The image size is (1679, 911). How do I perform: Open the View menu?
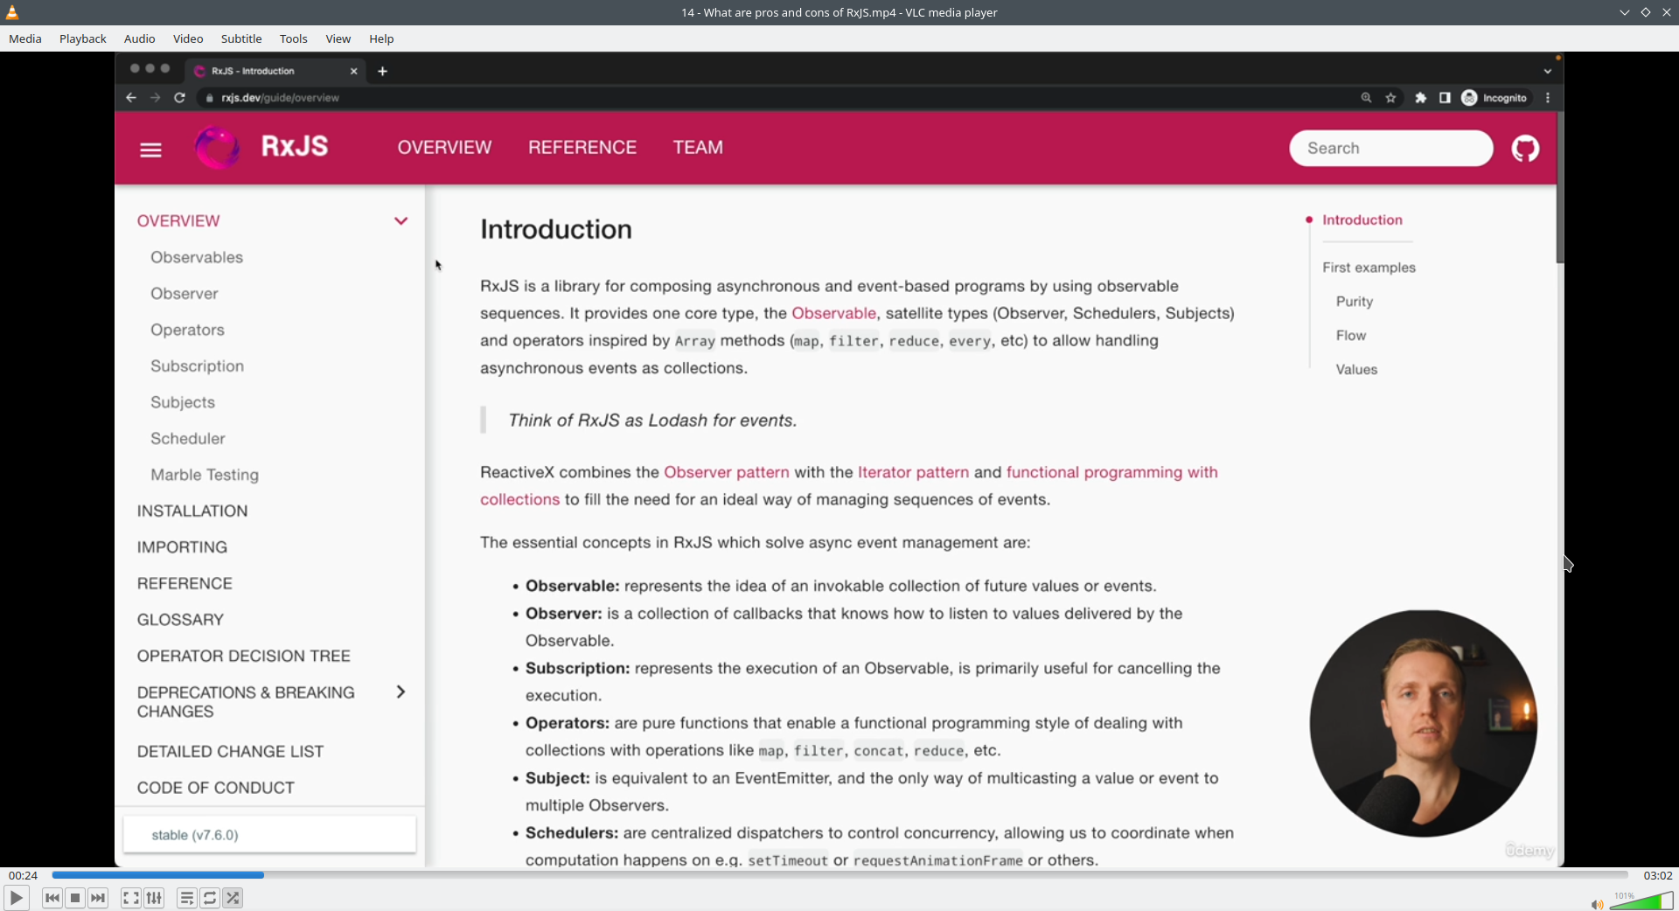tap(338, 38)
